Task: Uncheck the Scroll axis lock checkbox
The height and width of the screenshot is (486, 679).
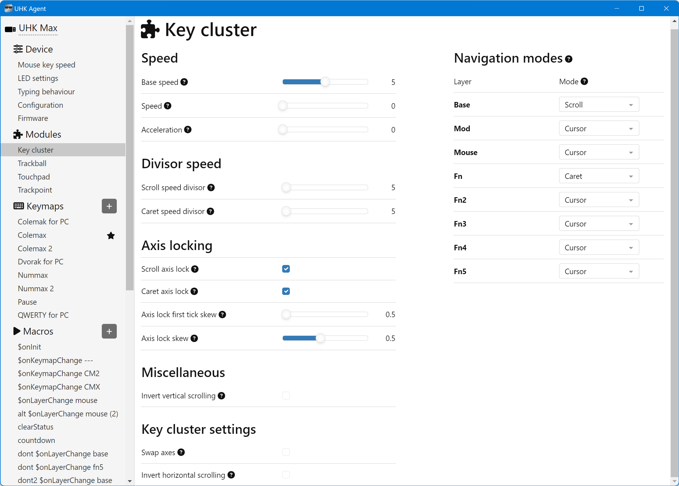Action: (286, 269)
